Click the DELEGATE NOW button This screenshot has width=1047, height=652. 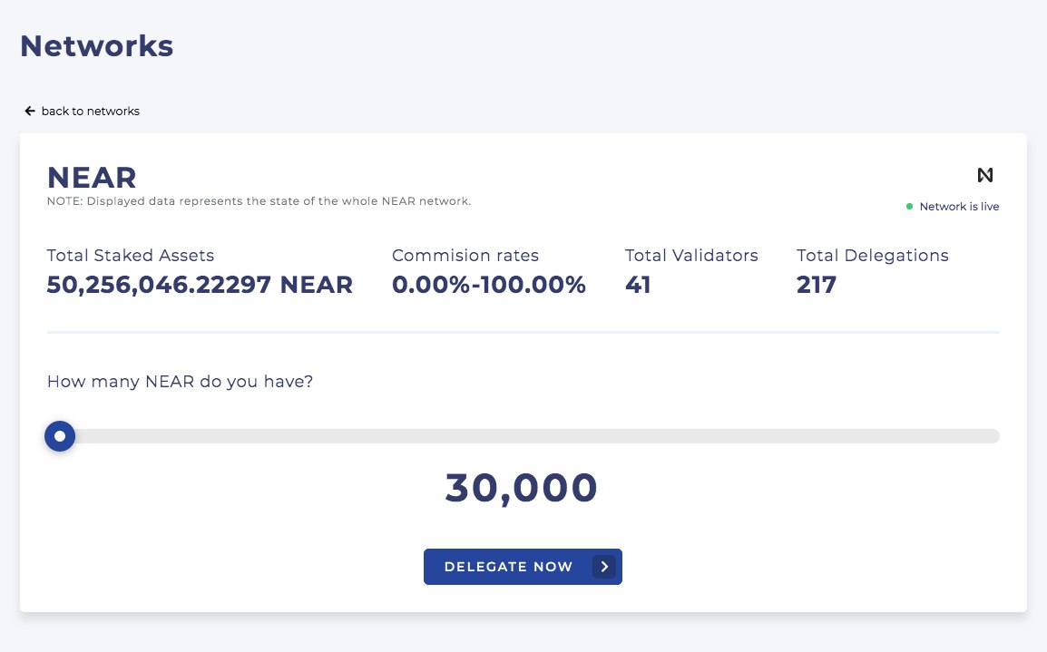[x=523, y=567]
